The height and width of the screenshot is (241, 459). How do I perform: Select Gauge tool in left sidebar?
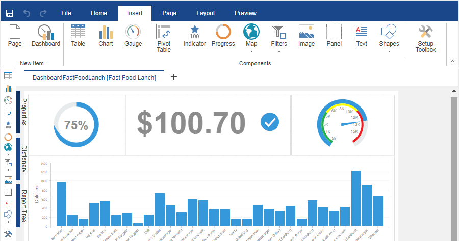click(8, 100)
